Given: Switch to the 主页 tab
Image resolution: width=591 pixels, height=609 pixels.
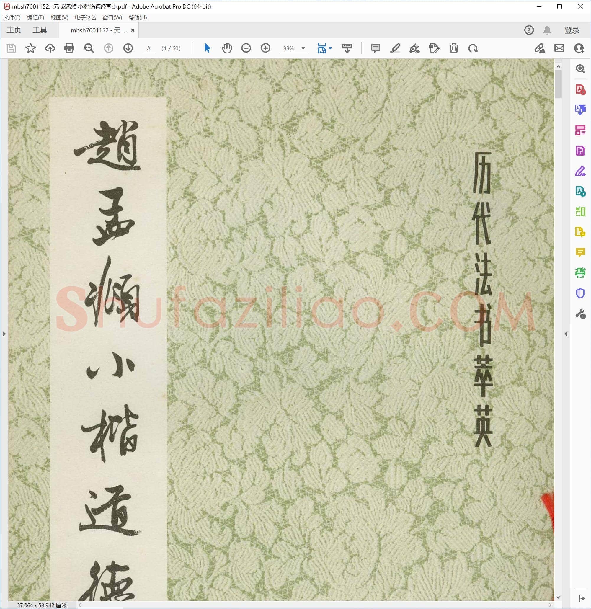Looking at the screenshot, I should click(14, 30).
